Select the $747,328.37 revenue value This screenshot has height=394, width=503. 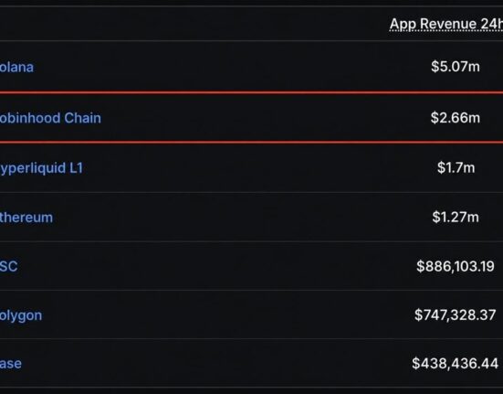[x=456, y=314]
